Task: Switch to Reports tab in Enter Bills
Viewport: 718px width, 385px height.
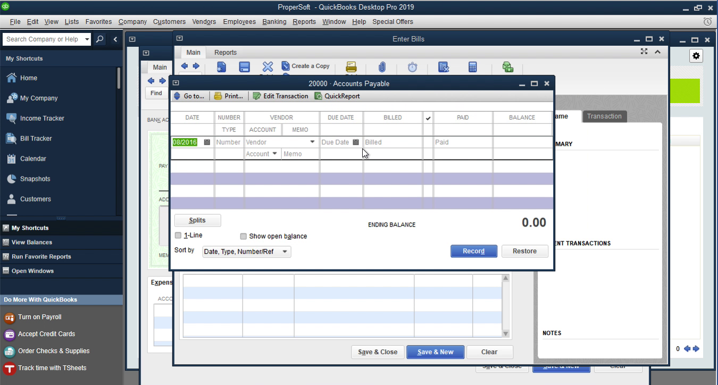Action: click(226, 53)
